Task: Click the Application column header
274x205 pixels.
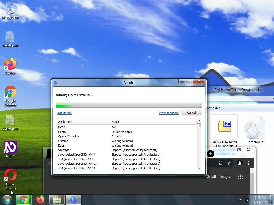Action: click(83, 122)
